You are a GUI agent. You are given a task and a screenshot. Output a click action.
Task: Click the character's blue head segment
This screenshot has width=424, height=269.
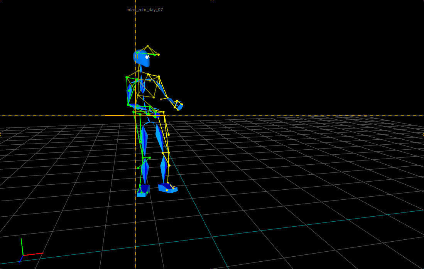142,58
